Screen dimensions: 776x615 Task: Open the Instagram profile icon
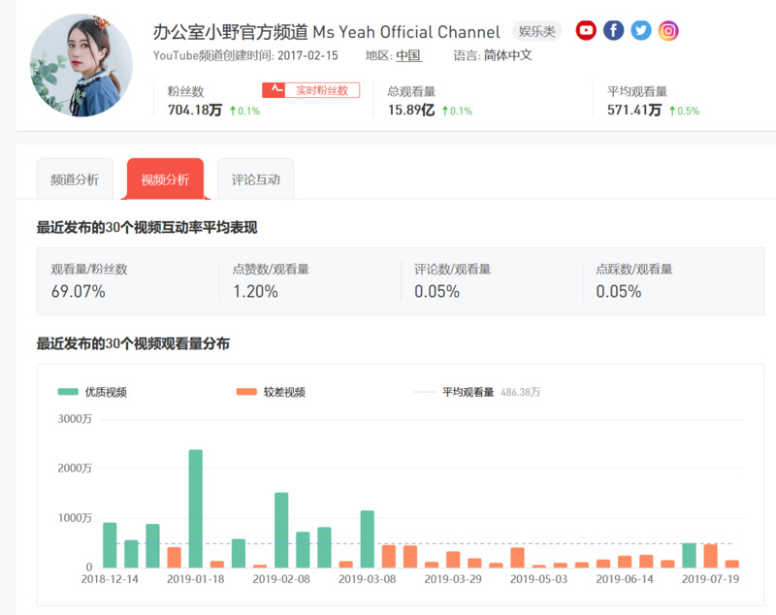(668, 31)
